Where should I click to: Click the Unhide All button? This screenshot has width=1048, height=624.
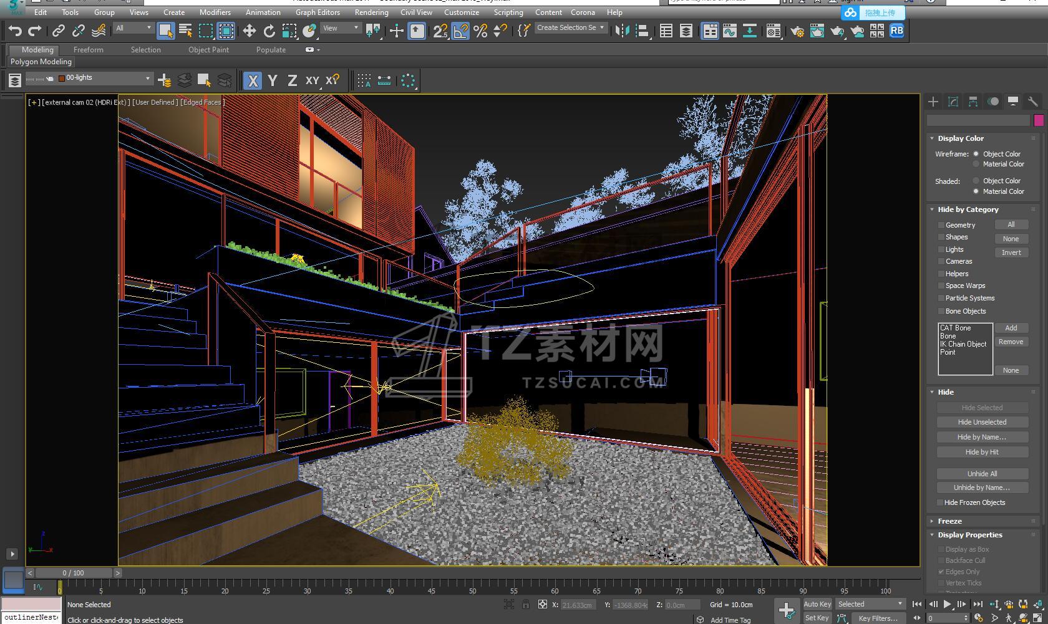pos(982,474)
